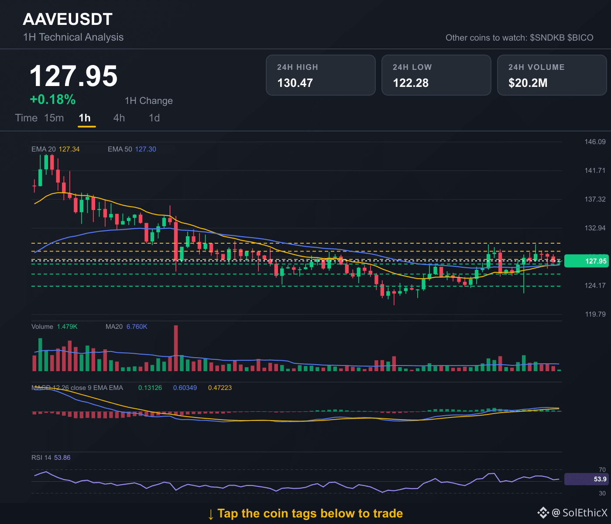The width and height of the screenshot is (611, 524).
Task: Click the 132.94 price axis label
Action: (x=595, y=228)
